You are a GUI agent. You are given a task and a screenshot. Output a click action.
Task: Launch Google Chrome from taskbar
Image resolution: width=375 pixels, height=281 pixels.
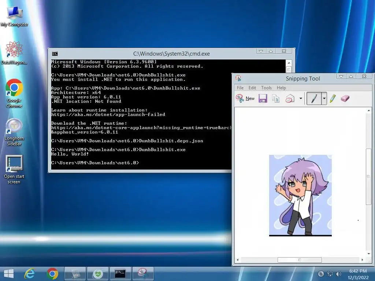point(52,274)
